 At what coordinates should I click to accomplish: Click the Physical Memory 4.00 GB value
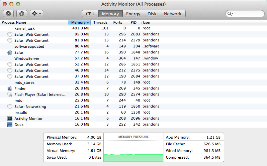click(x=94, y=137)
